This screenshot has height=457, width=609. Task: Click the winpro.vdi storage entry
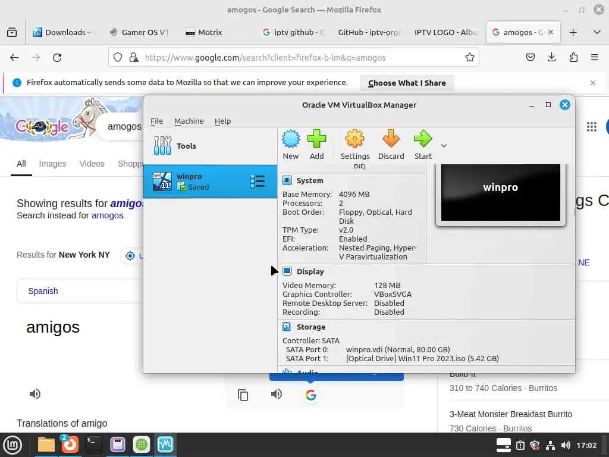(398, 349)
